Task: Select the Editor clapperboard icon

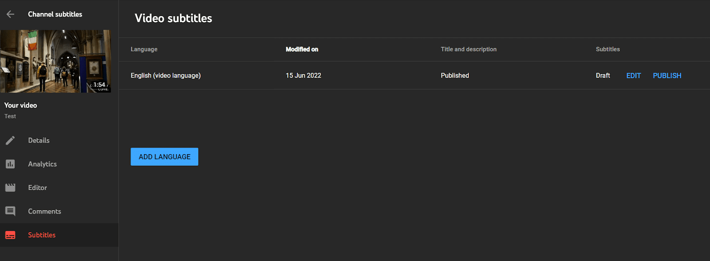Action: (10, 187)
